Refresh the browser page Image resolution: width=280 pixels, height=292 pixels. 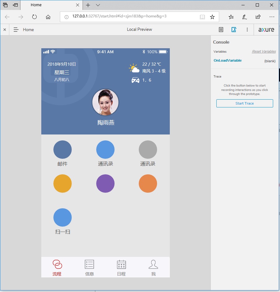pos(34,17)
